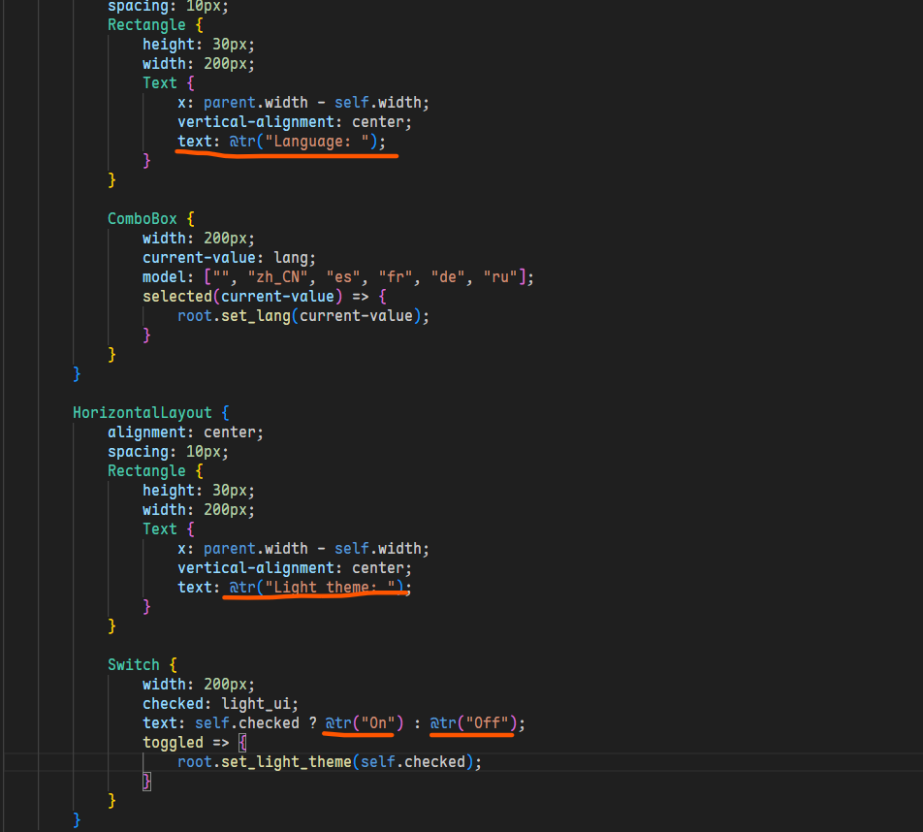Click the @tr("Off") expression
The width and height of the screenshot is (923, 832).
[x=473, y=723]
